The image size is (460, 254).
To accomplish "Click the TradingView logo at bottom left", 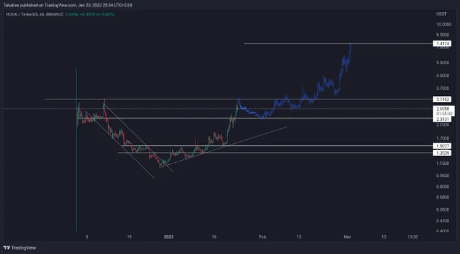I will point(20,248).
